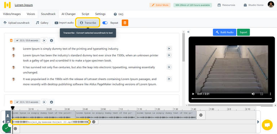The width and height of the screenshot is (277, 134).
Task: Toggle the Repeat switch off
Action: tap(105, 23)
